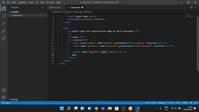Open the Windows Start menu

tap(62, 109)
